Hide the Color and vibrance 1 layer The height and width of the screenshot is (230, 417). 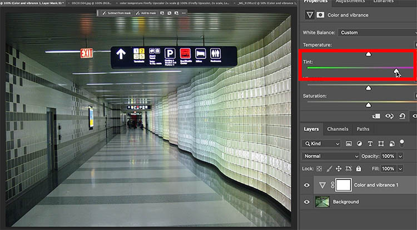pos(306,185)
